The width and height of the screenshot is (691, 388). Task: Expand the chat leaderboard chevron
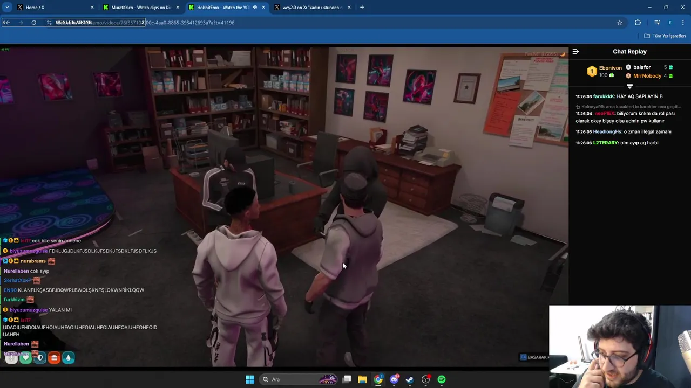coord(629,86)
